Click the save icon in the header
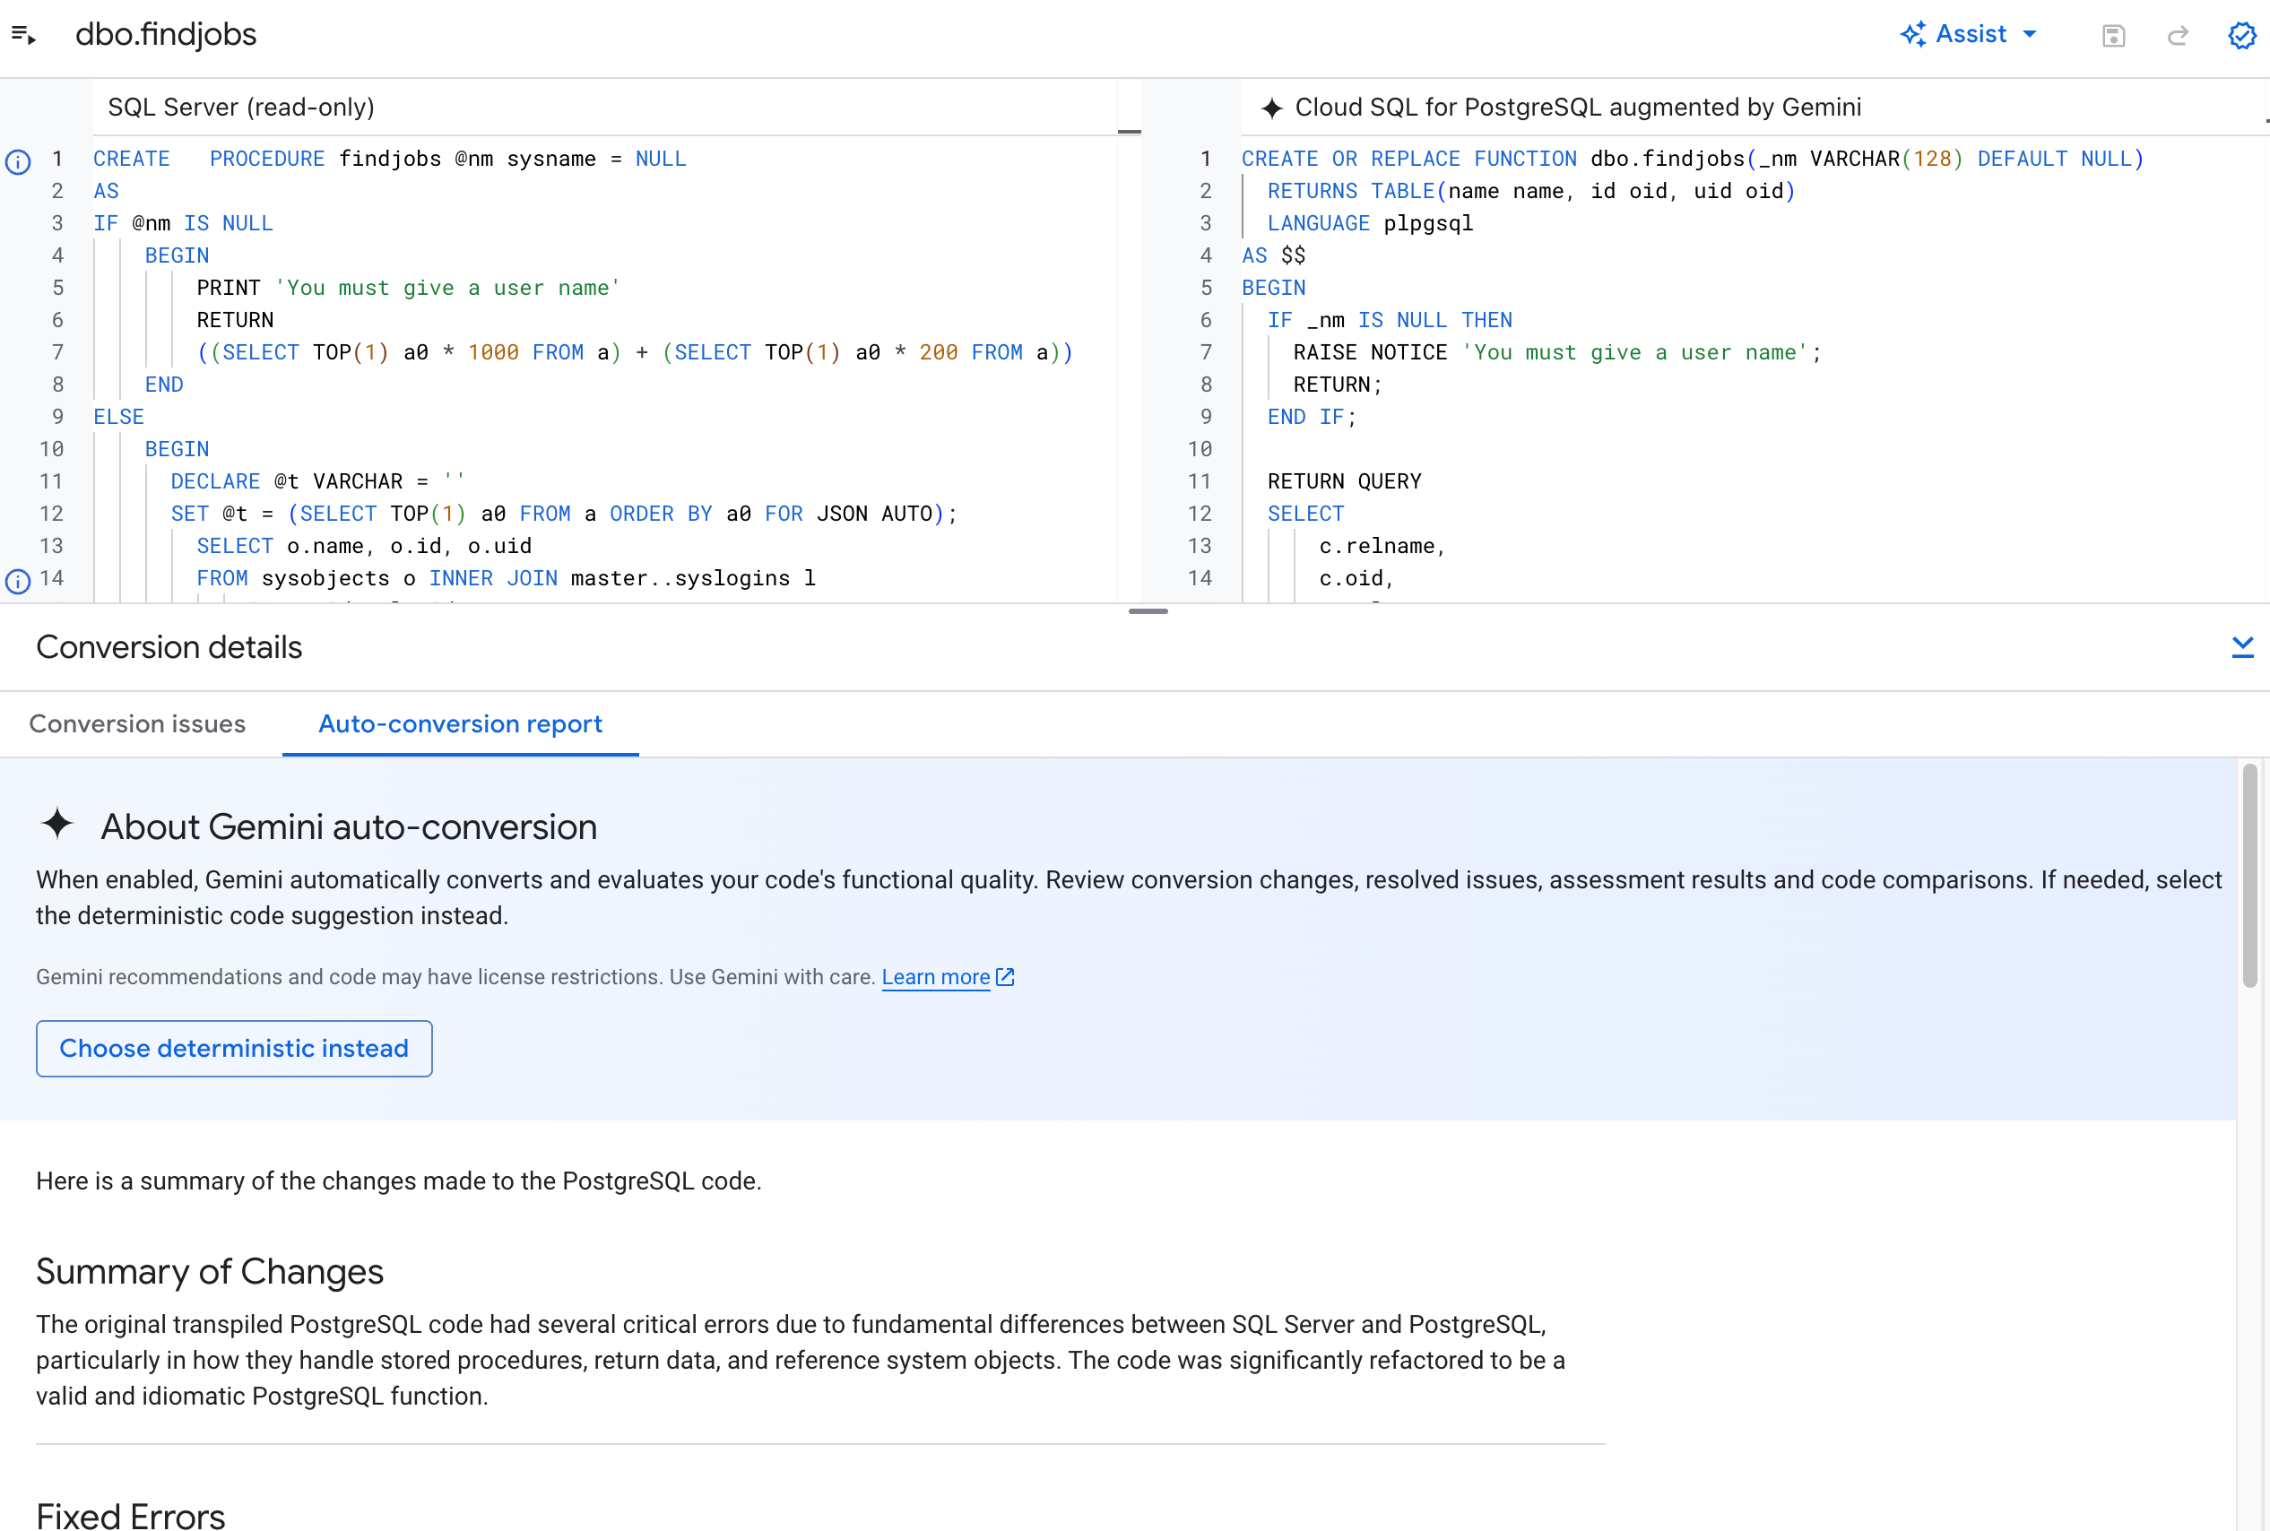Image resolution: width=2270 pixels, height=1531 pixels. coord(2113,36)
